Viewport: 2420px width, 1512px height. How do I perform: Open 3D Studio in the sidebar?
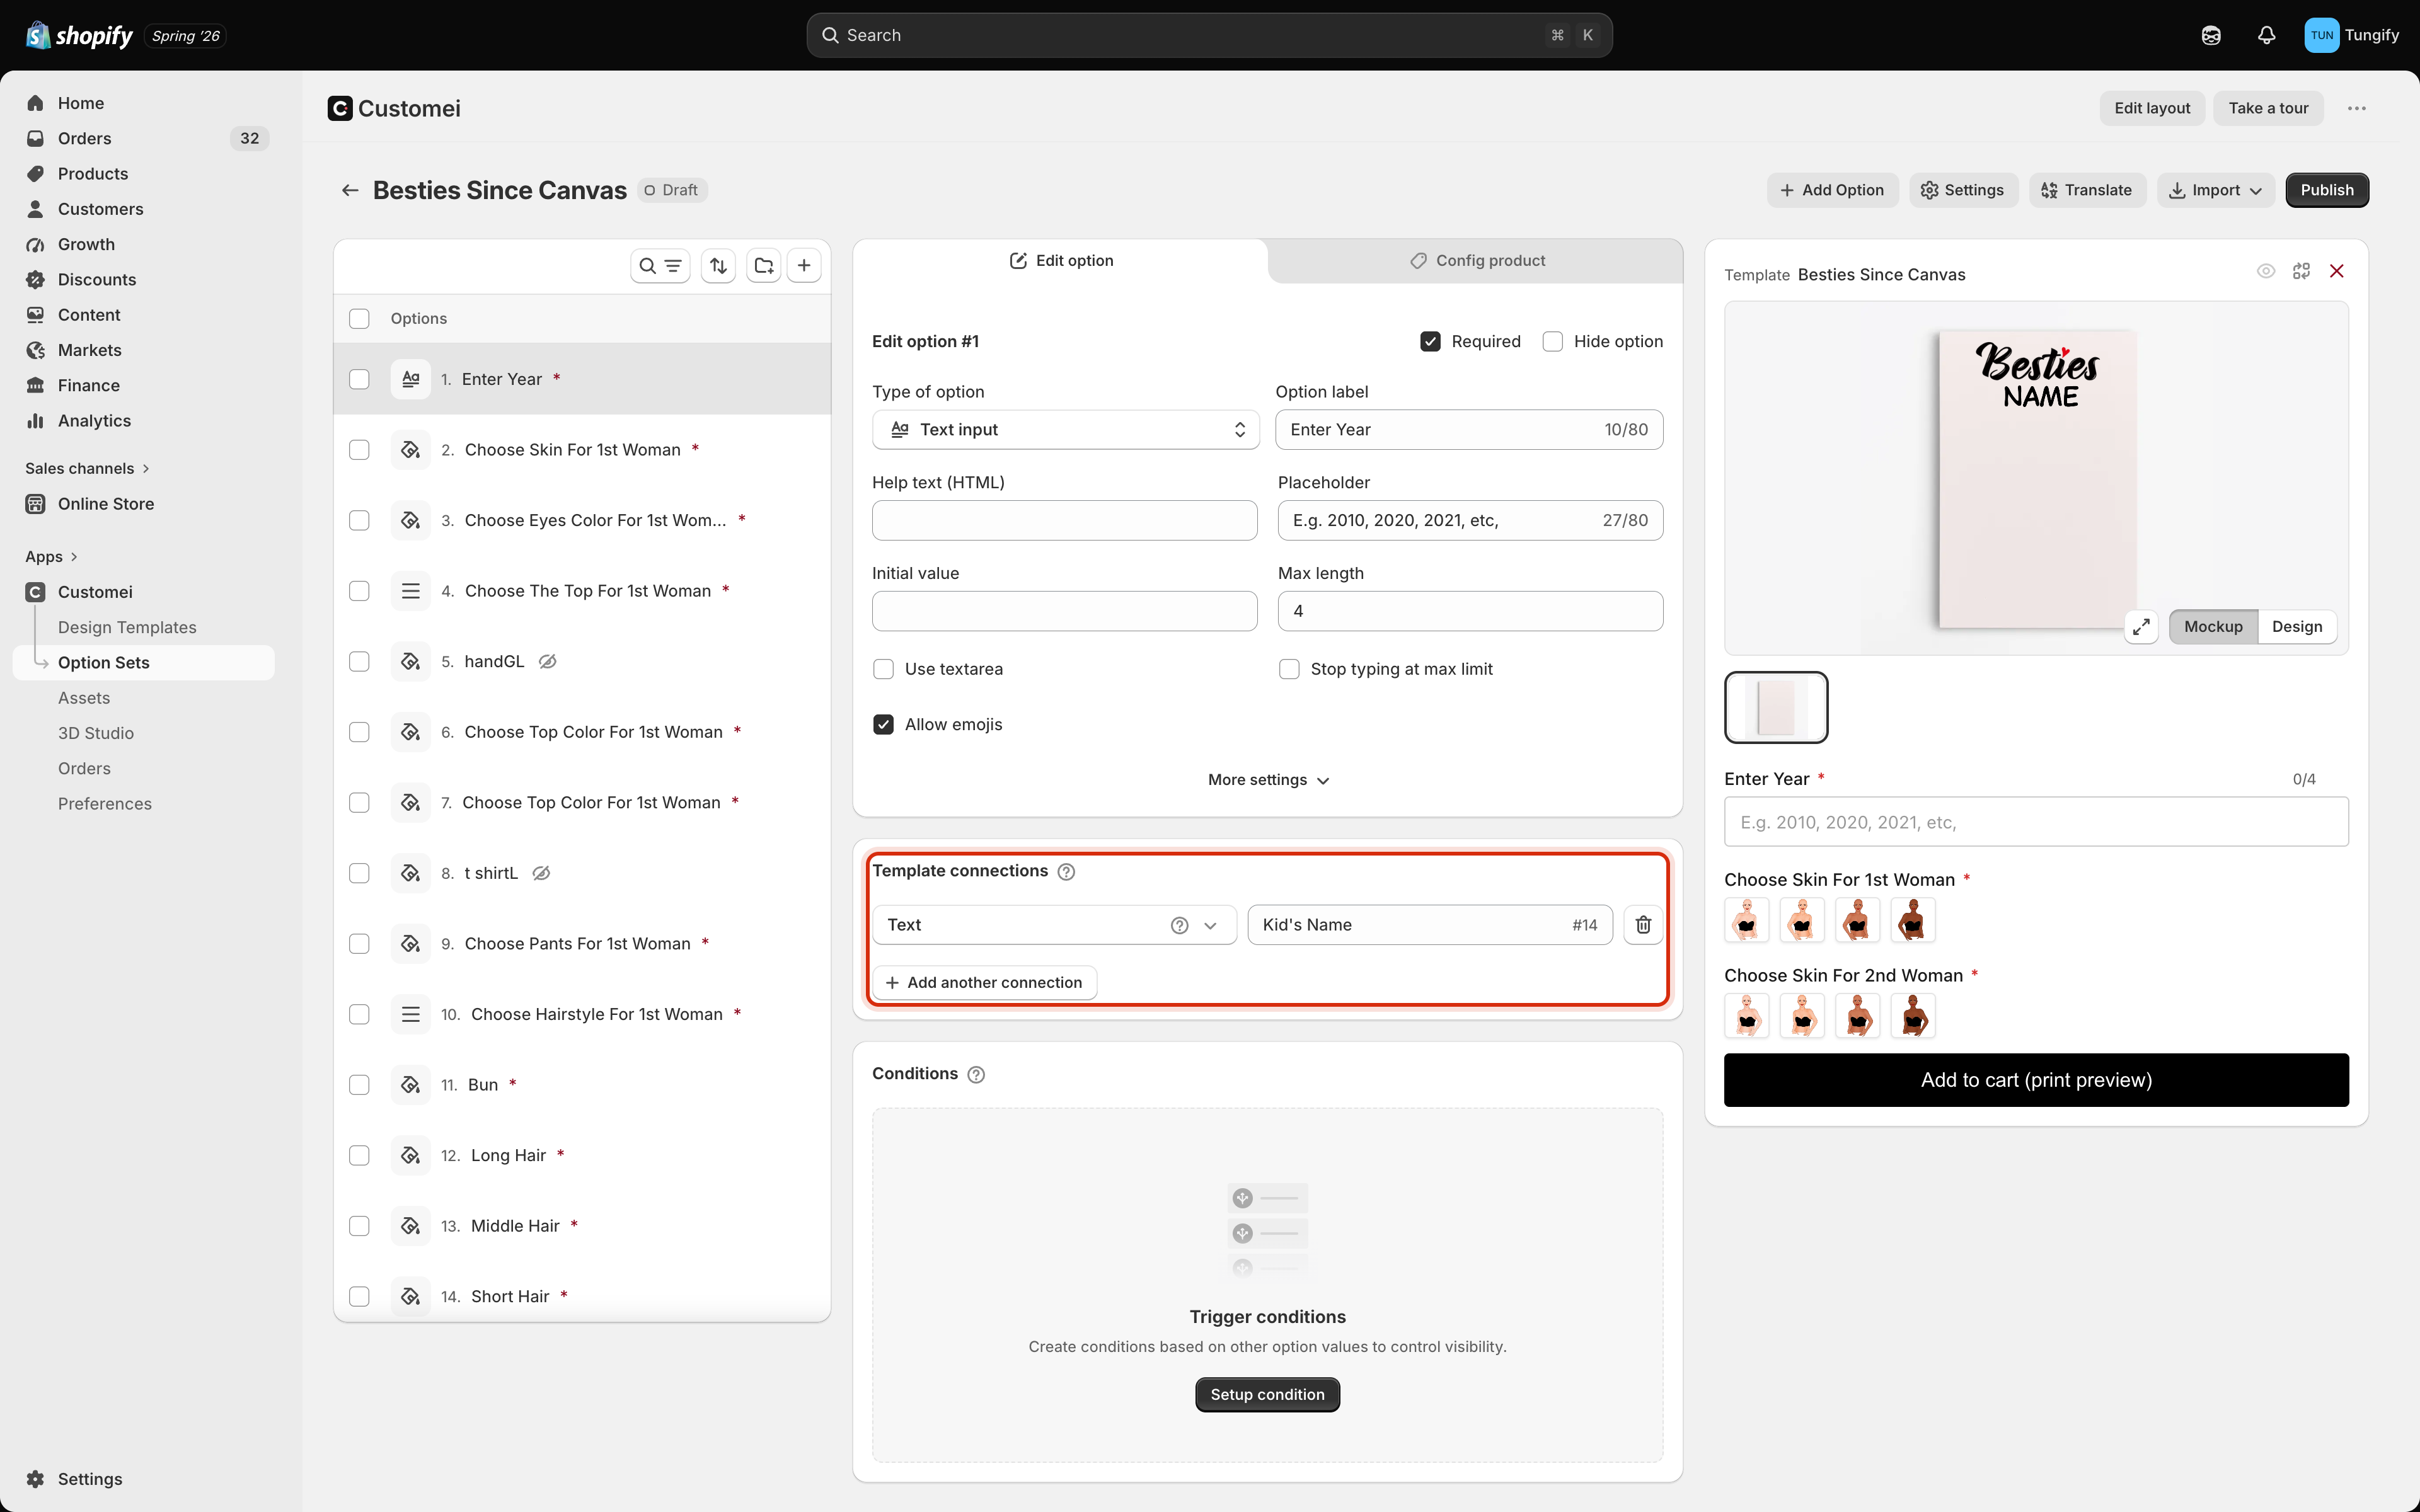click(x=95, y=733)
